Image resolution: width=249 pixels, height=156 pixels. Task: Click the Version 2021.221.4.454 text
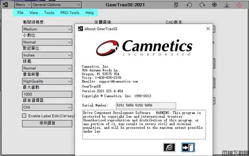pyautogui.click(x=103, y=91)
